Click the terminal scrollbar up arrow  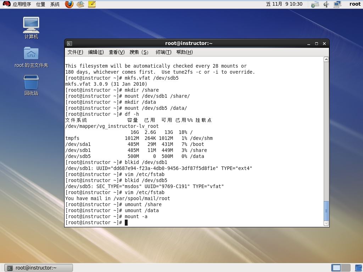pyautogui.click(x=326, y=59)
